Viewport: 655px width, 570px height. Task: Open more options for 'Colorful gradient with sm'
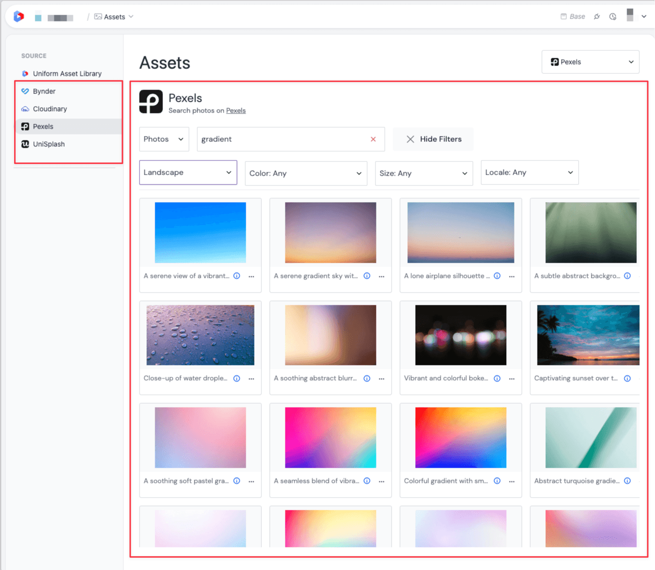pos(512,481)
